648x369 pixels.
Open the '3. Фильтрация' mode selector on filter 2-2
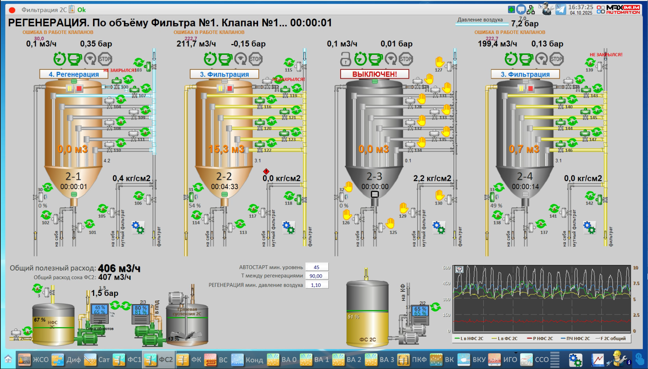[224, 74]
